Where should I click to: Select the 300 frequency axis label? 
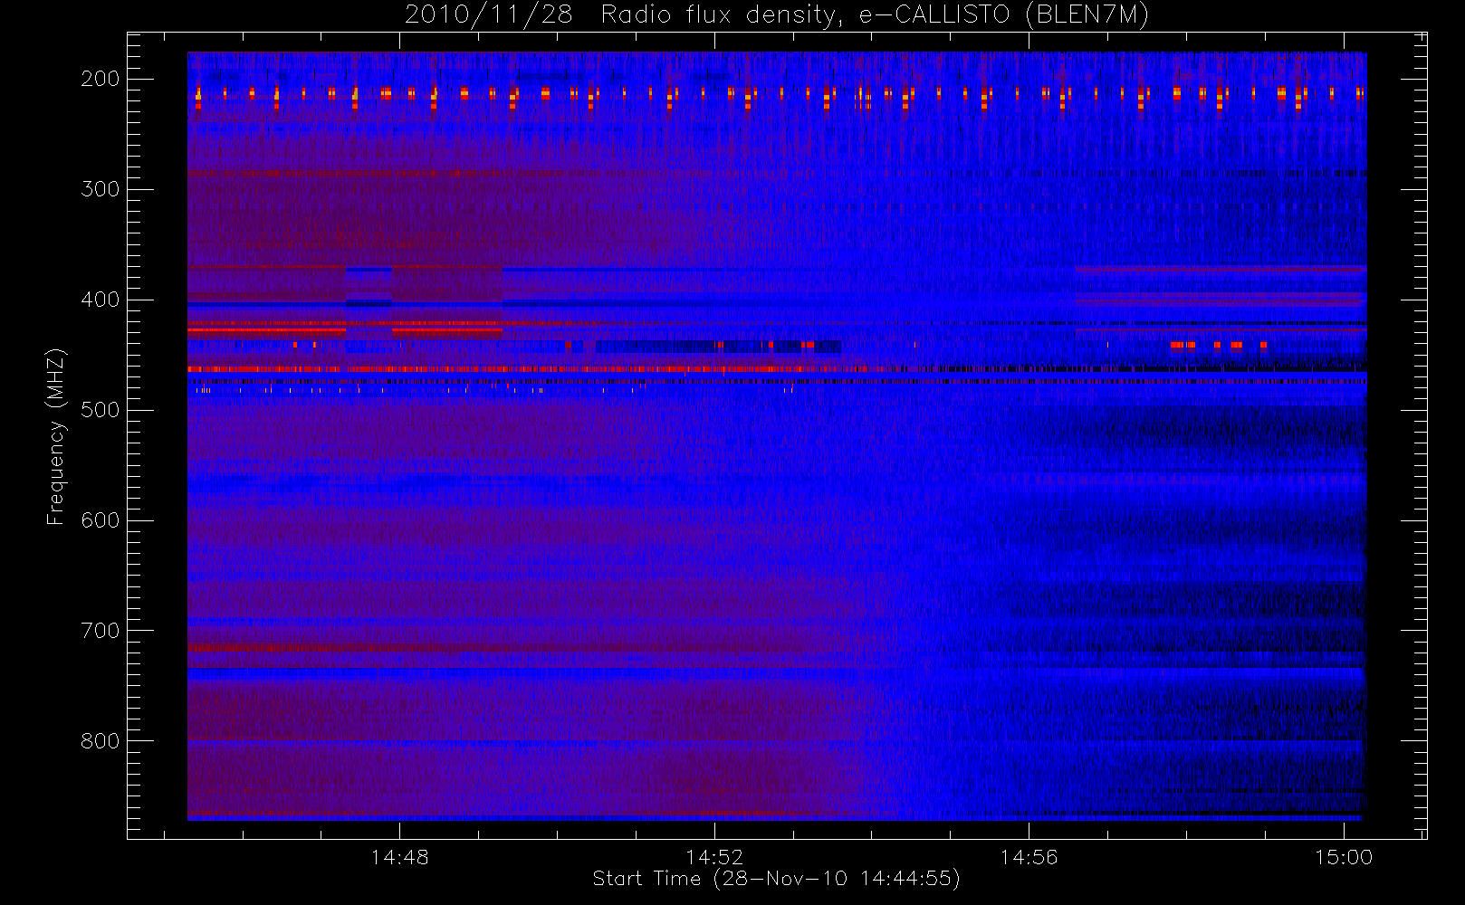click(100, 189)
